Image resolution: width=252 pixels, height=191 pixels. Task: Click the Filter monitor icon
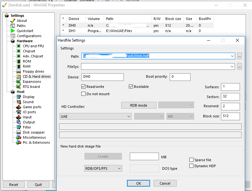pyautogui.click(x=19, y=127)
